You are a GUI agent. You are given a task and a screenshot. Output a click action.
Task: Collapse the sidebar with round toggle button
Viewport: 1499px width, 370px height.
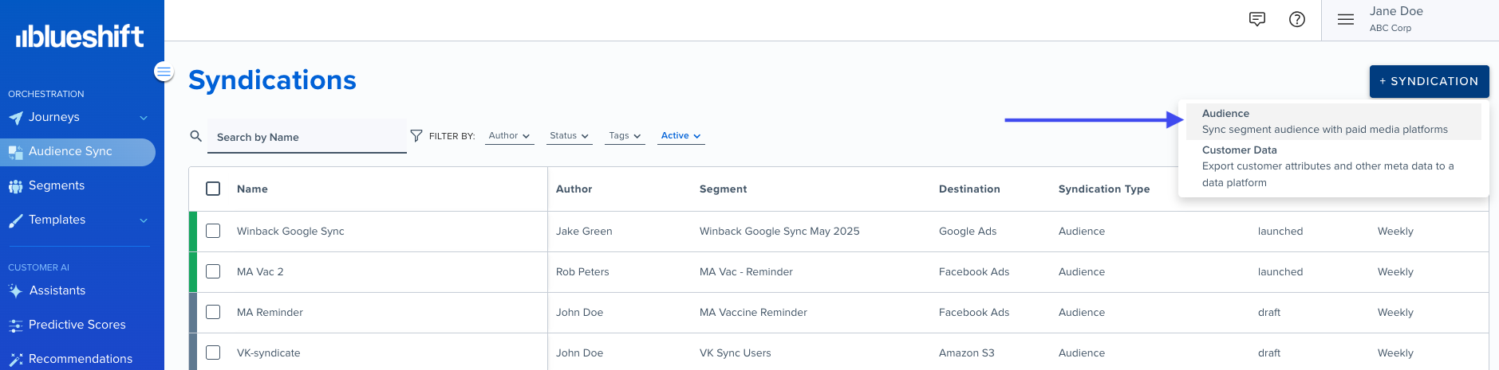(x=164, y=72)
